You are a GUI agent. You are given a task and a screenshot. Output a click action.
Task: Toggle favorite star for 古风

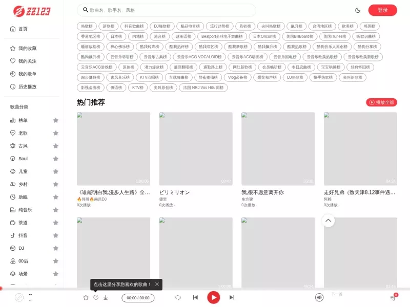(56, 146)
